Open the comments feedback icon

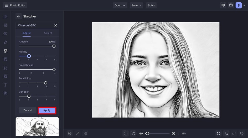click(x=223, y=5)
